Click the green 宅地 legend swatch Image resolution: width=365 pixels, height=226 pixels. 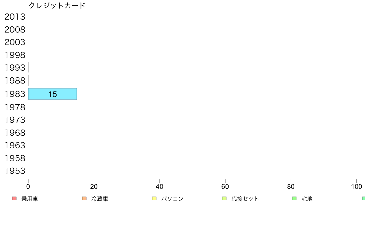pos(294,199)
